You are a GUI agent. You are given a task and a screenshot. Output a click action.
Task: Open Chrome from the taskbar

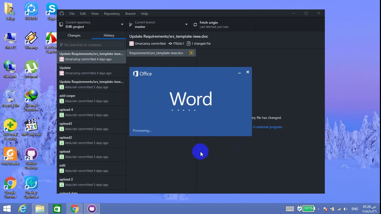pyautogui.click(x=74, y=209)
